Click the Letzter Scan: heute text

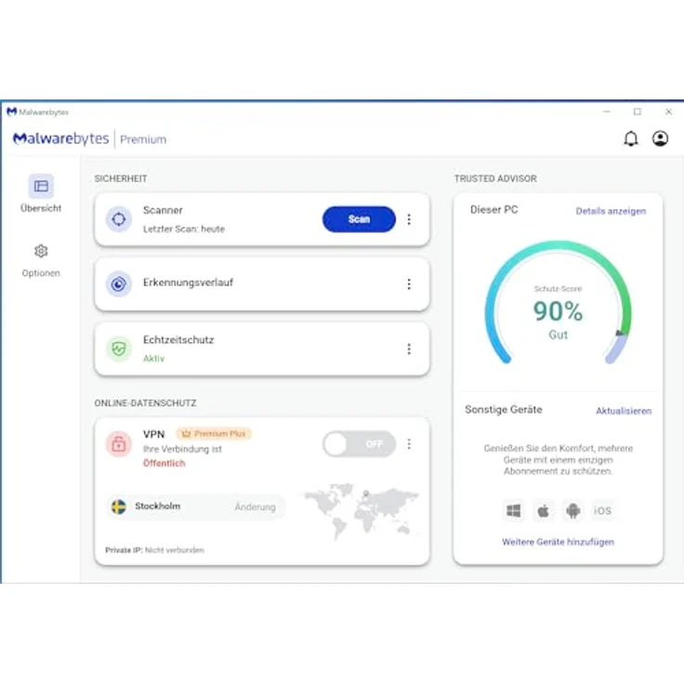[184, 229]
